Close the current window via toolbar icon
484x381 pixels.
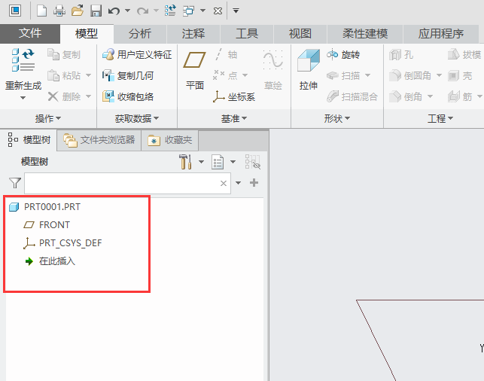(x=218, y=11)
